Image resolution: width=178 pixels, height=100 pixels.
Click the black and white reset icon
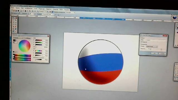(x=14, y=42)
